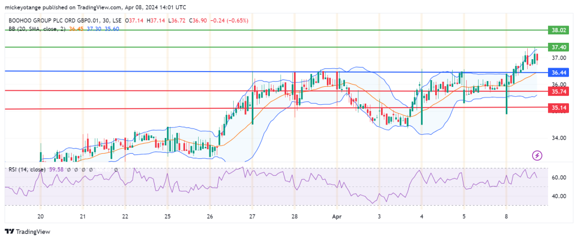Click the open value O37.14
Viewport: 578px width, 240px height.
click(x=135, y=21)
